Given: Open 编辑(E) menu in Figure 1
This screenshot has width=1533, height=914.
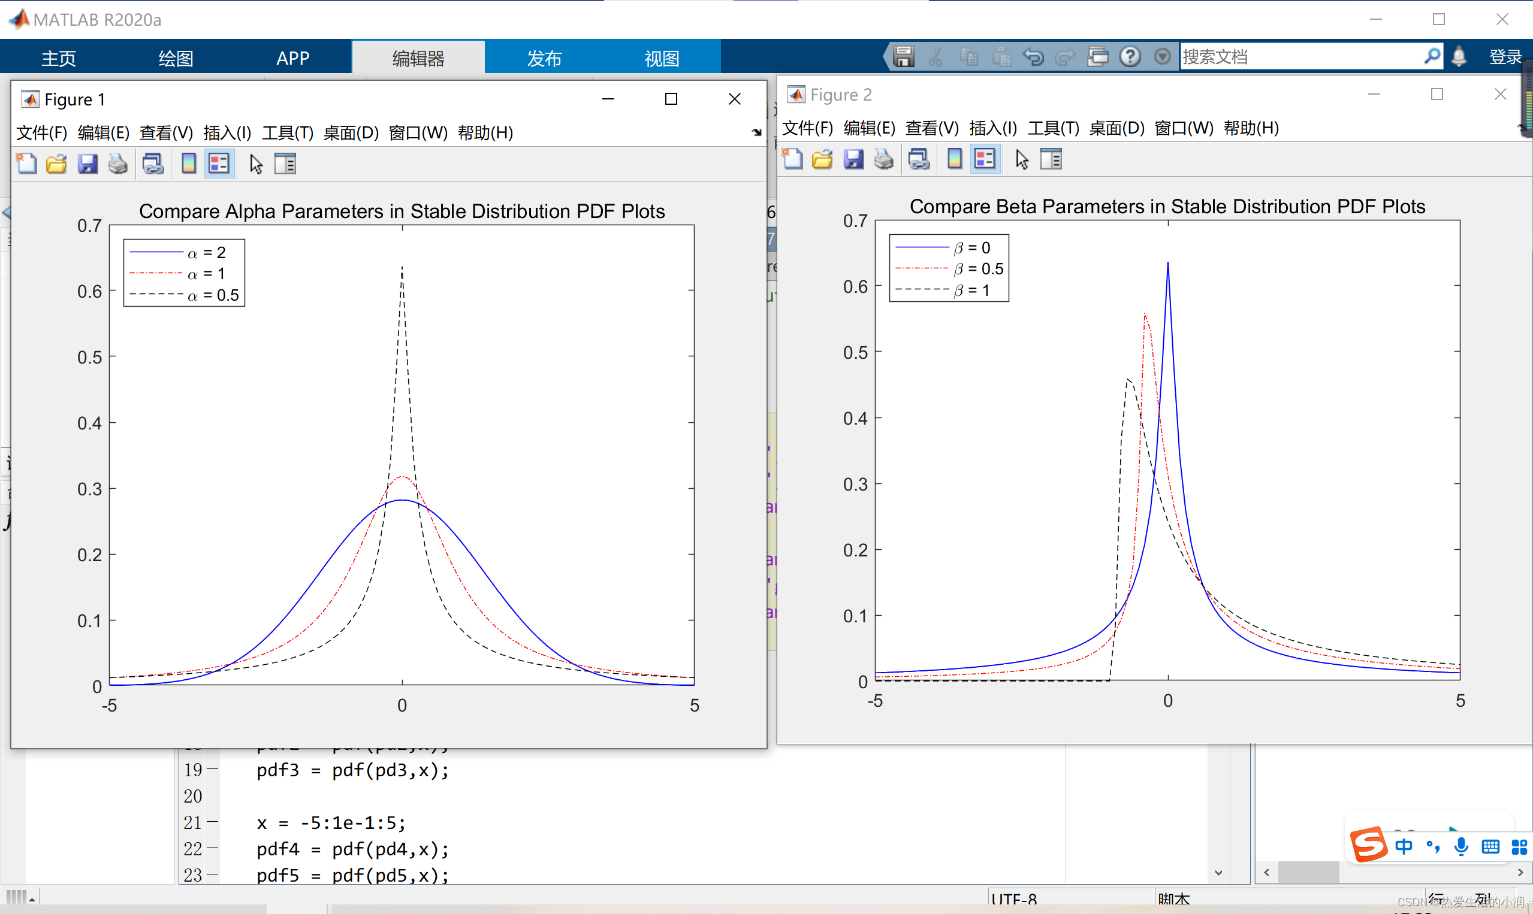Looking at the screenshot, I should pos(104,132).
